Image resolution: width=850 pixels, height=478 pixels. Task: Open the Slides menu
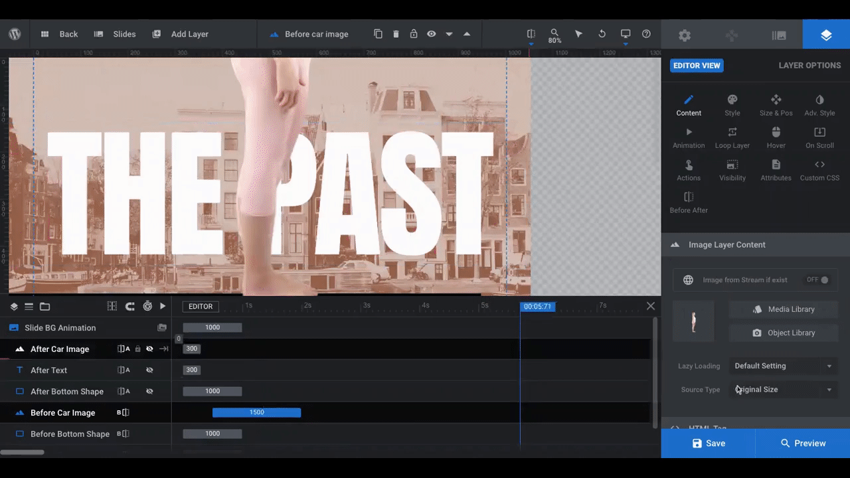pyautogui.click(x=116, y=34)
